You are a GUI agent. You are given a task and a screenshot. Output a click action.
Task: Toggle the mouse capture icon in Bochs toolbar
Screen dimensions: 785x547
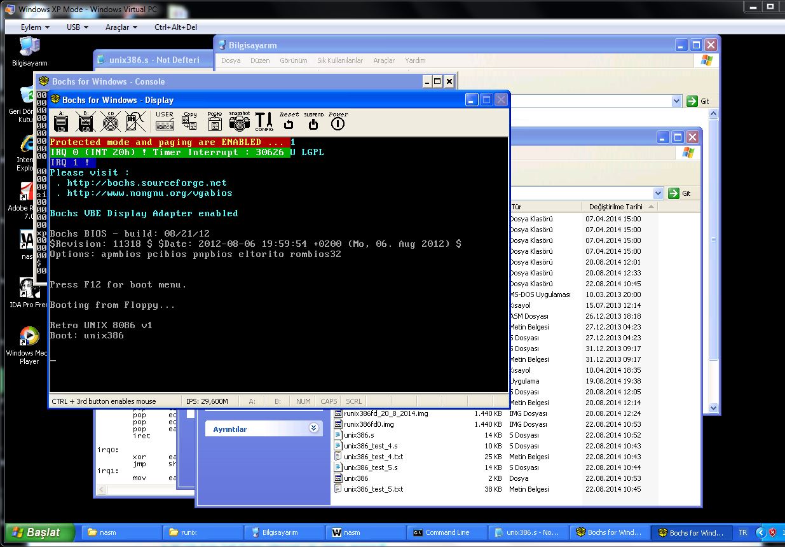135,121
